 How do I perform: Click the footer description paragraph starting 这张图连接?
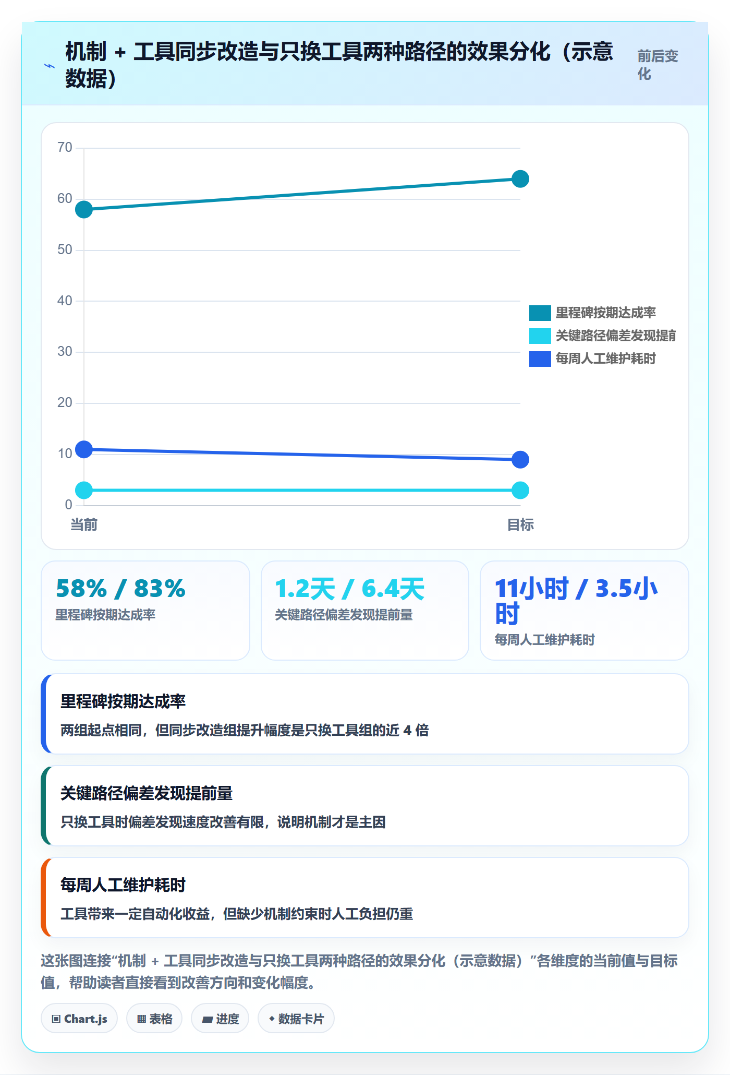coord(359,972)
